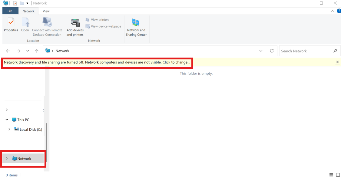This screenshot has height=177, width=341.
Task: Open the File tab
Action: [x=10, y=11]
